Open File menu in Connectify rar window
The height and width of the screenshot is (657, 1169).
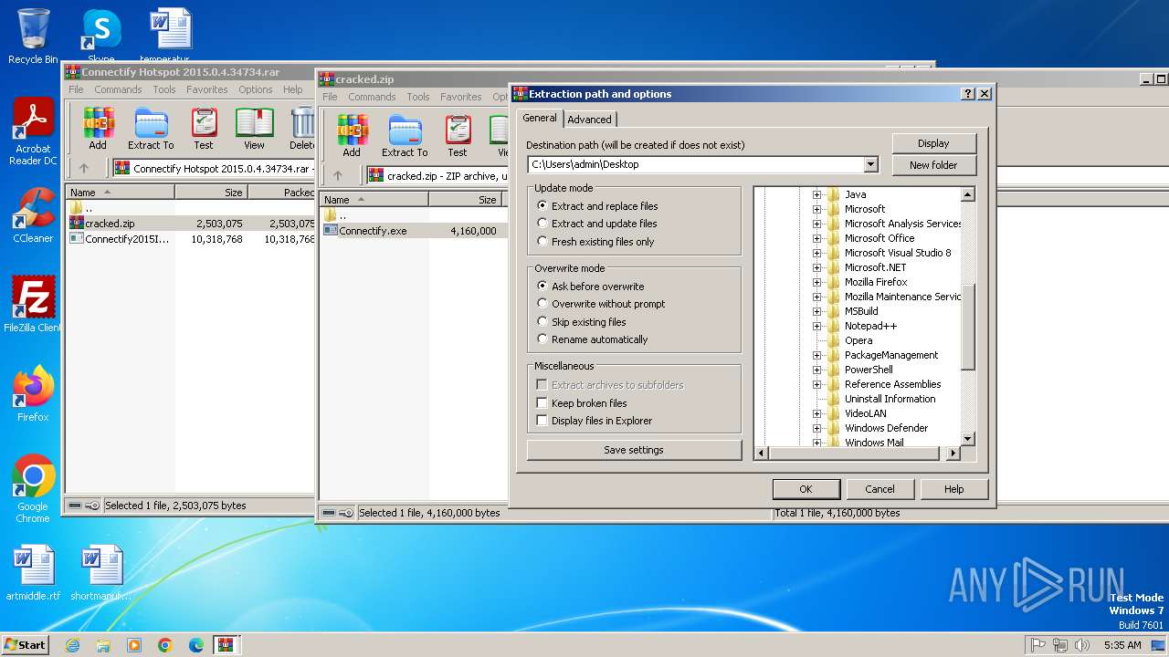(76, 89)
